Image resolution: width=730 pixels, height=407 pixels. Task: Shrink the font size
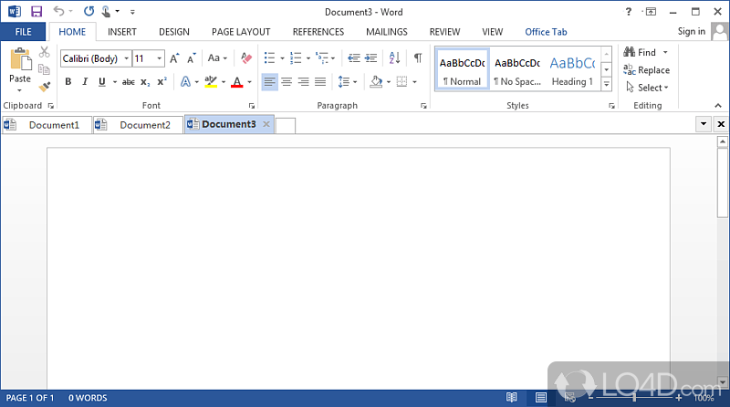192,58
